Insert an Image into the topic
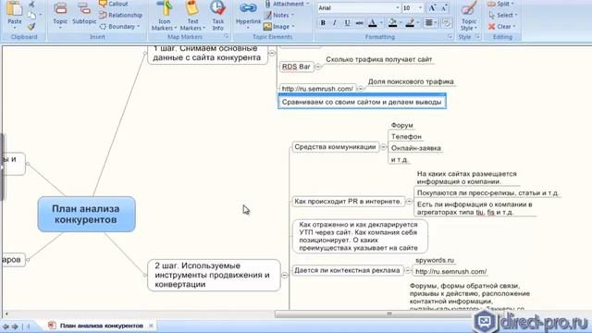592x333 pixels. tap(279, 27)
